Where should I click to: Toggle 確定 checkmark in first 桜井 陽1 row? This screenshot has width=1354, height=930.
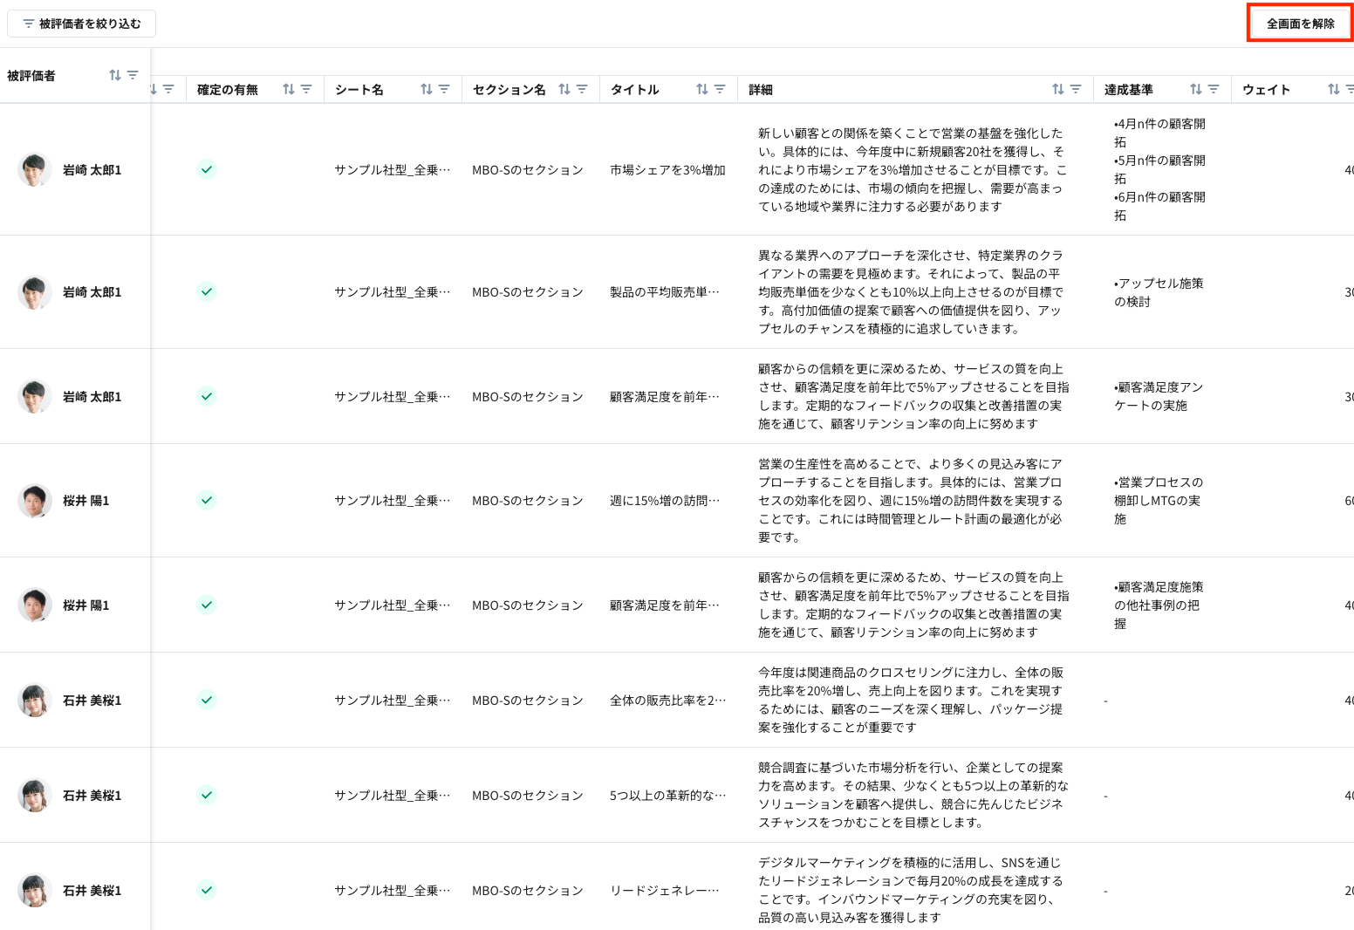(207, 500)
